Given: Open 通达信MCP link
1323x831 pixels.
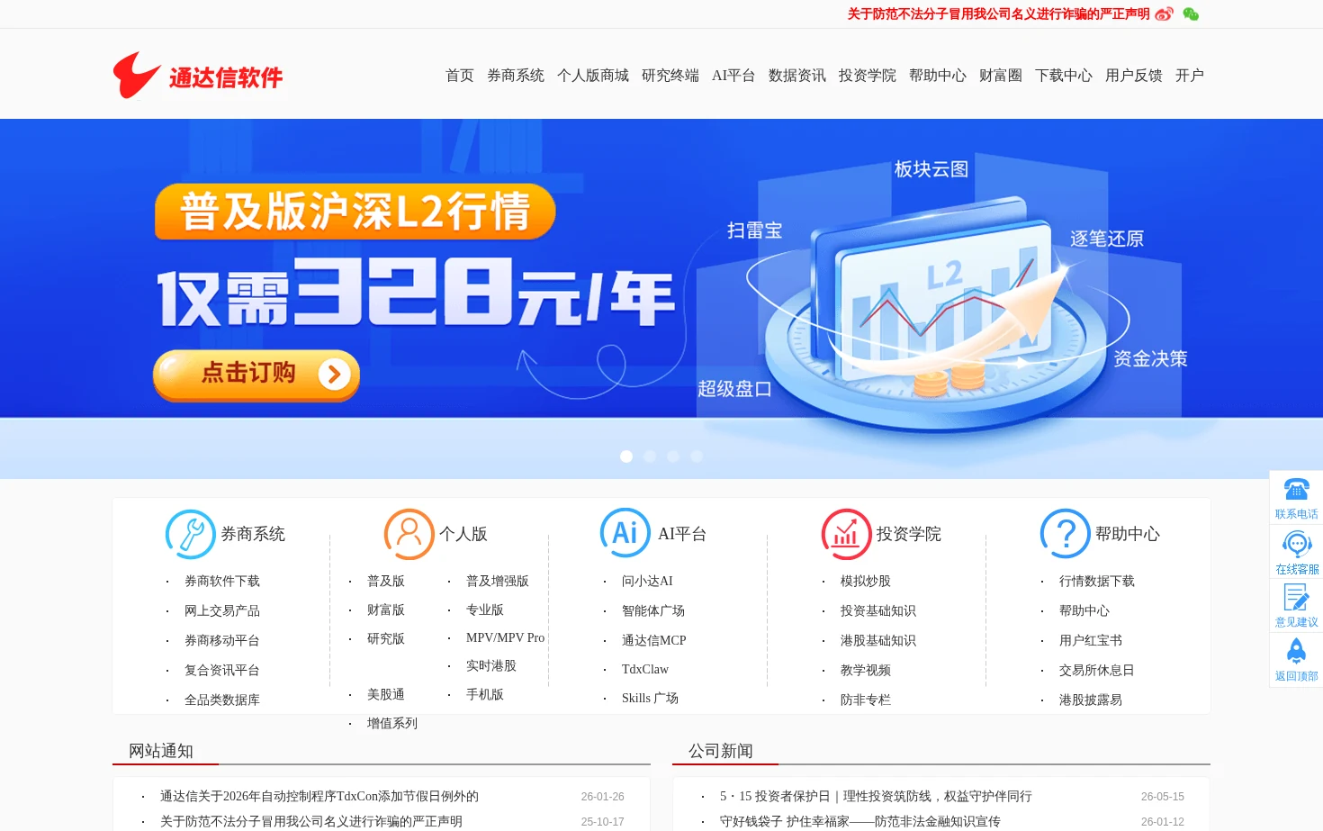Looking at the screenshot, I should [x=654, y=641].
